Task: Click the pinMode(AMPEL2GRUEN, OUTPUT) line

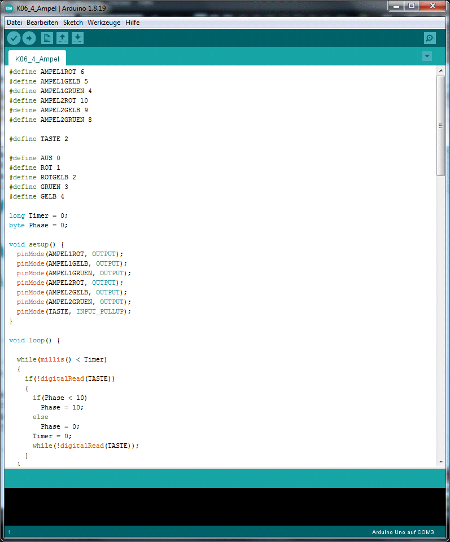Action: 74,302
